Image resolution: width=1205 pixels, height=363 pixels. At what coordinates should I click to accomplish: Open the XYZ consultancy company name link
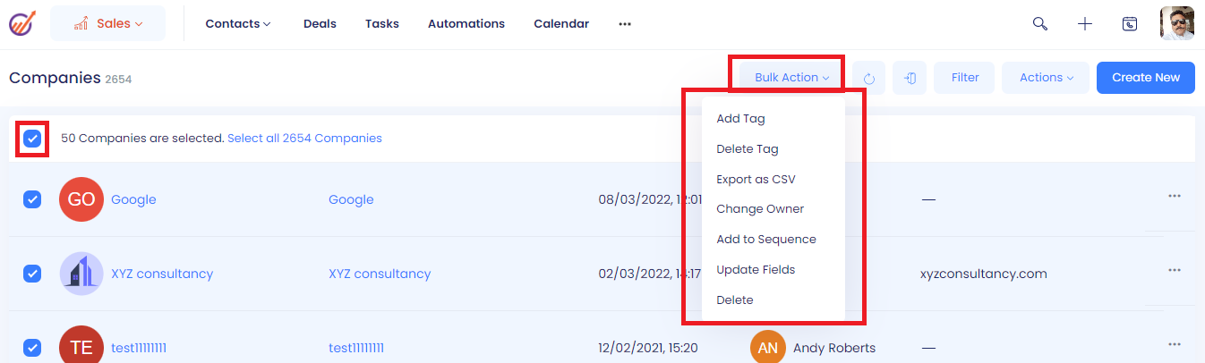[162, 274]
